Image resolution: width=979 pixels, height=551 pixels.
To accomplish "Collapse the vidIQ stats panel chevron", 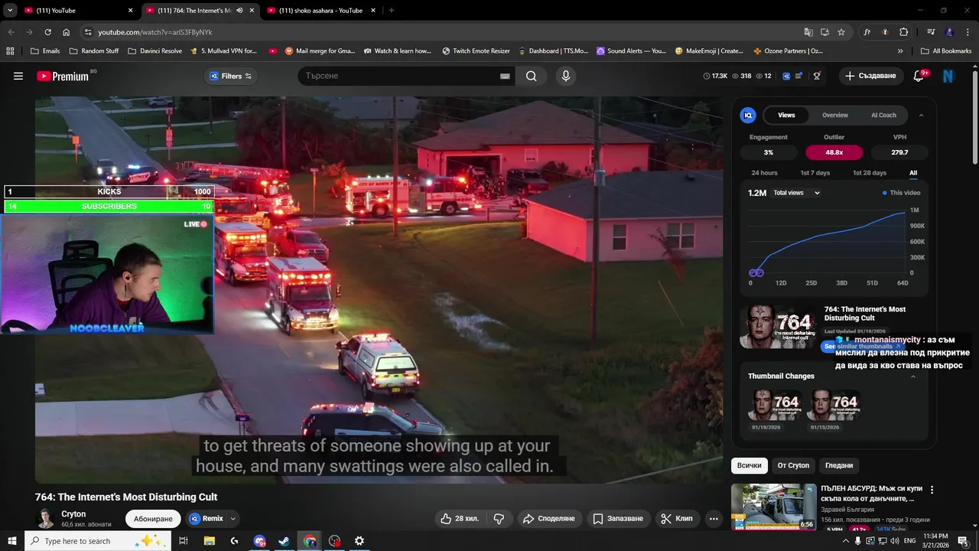I will 921,115.
